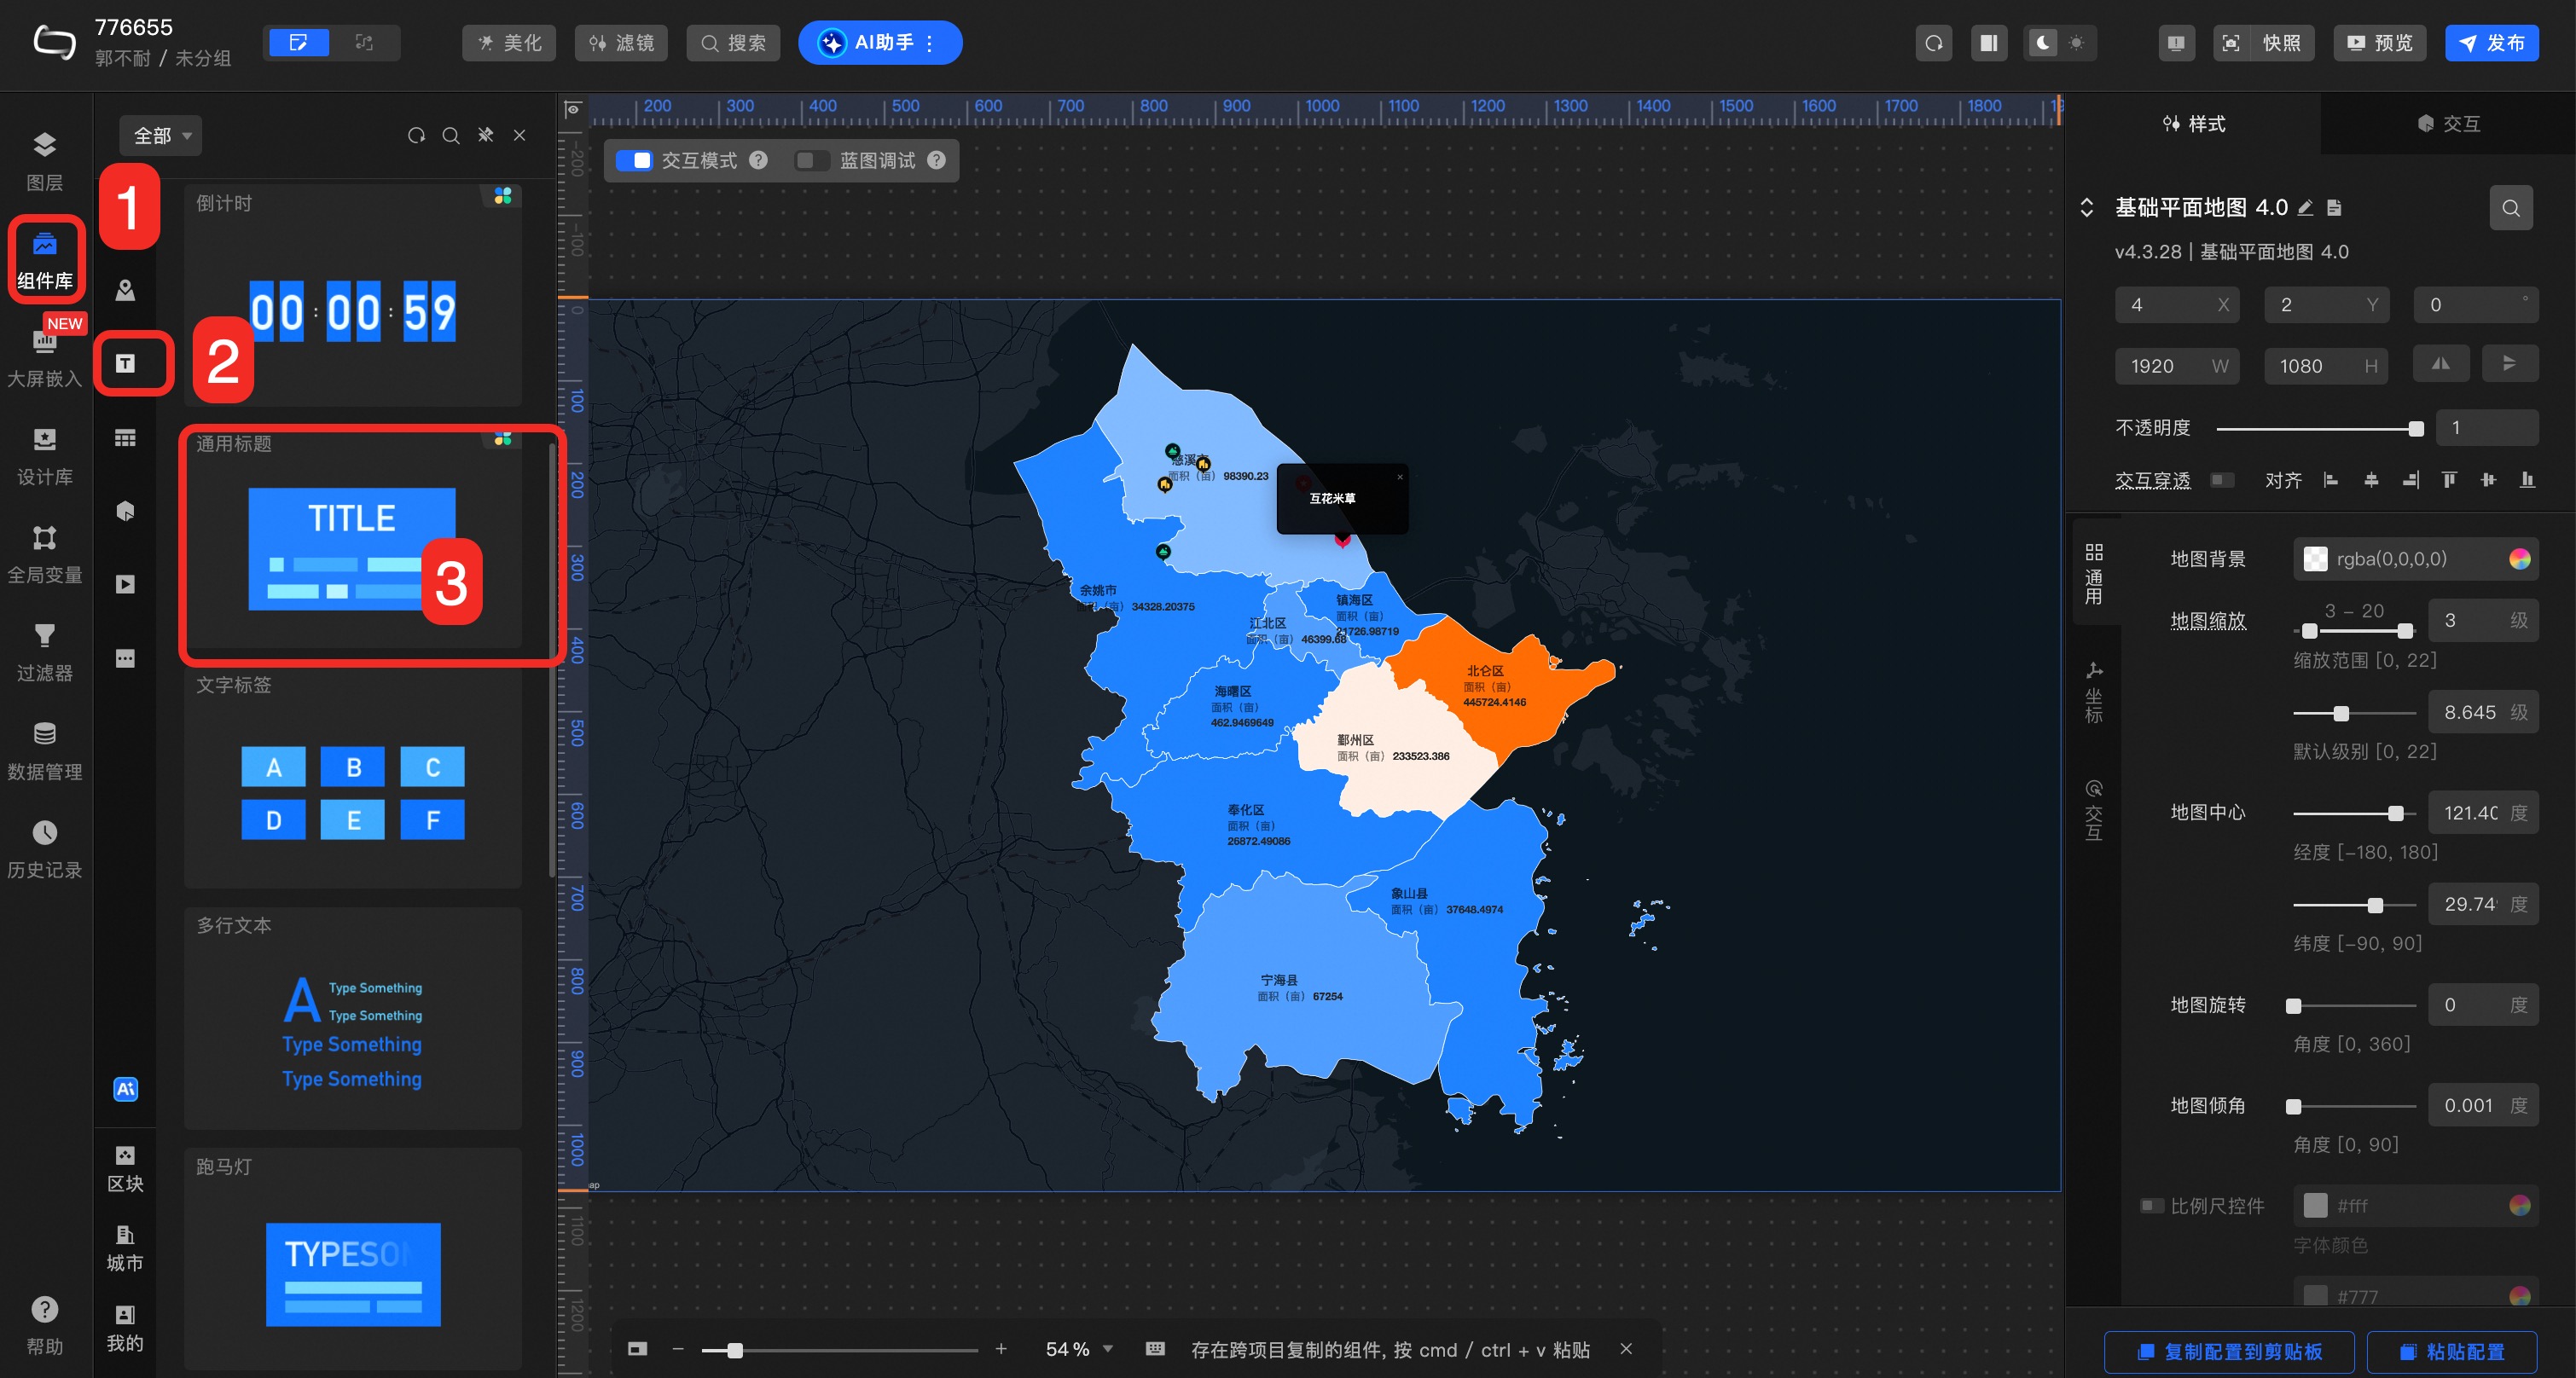
Task: Enable the 蓝图调试 toggle
Action: pyautogui.click(x=811, y=160)
